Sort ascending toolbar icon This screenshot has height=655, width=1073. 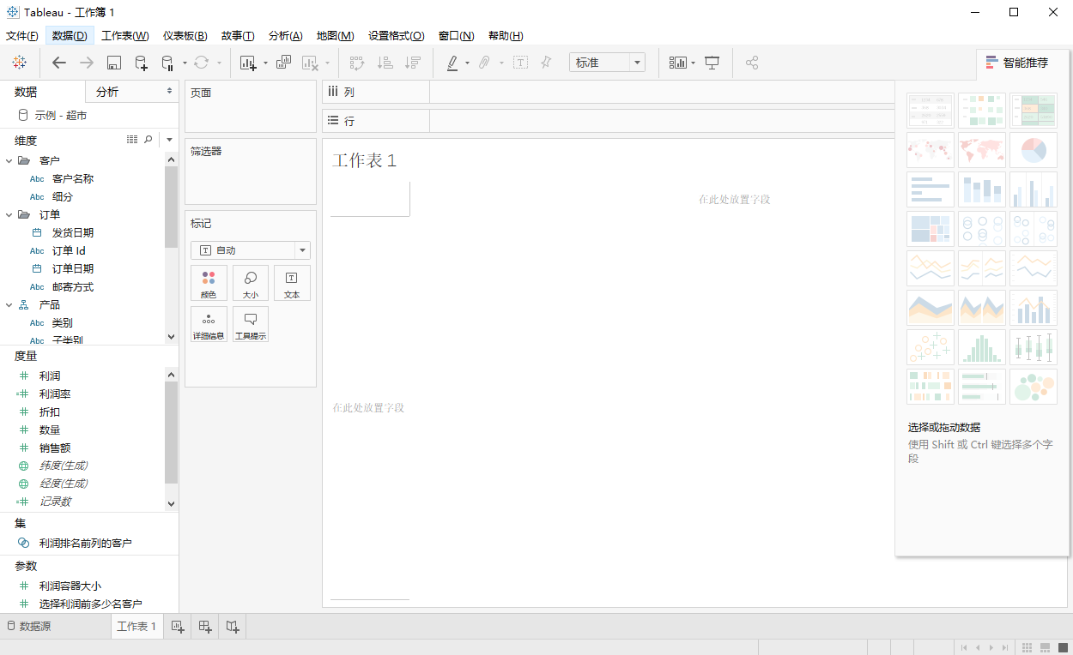[x=385, y=63]
